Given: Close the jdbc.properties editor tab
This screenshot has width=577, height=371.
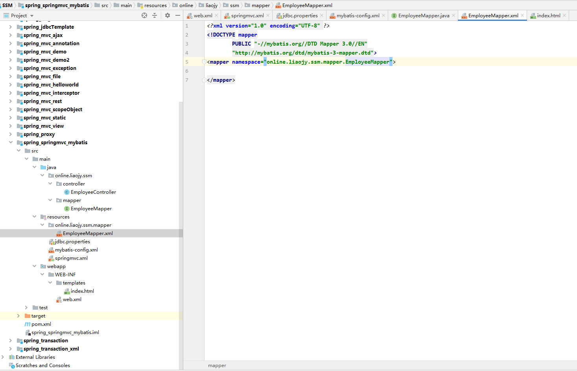Looking at the screenshot, I should point(322,16).
